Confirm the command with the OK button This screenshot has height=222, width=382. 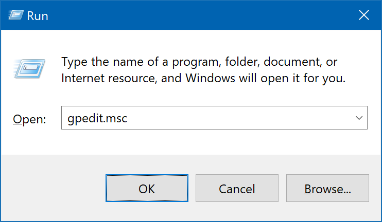[x=147, y=188]
